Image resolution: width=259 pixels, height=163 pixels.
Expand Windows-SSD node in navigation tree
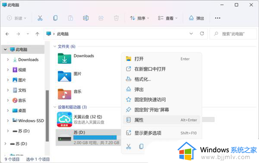(x=8, y=121)
